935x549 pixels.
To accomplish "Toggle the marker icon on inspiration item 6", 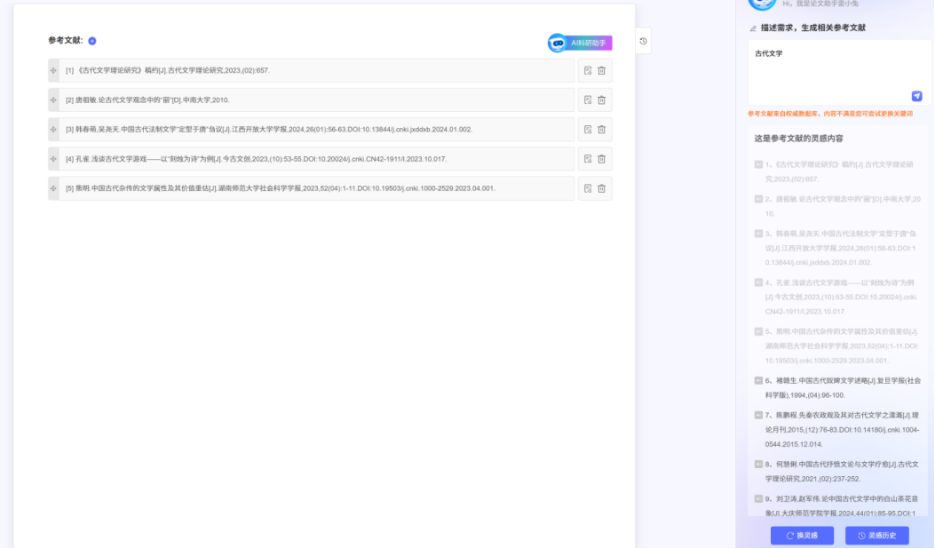I will [x=758, y=380].
